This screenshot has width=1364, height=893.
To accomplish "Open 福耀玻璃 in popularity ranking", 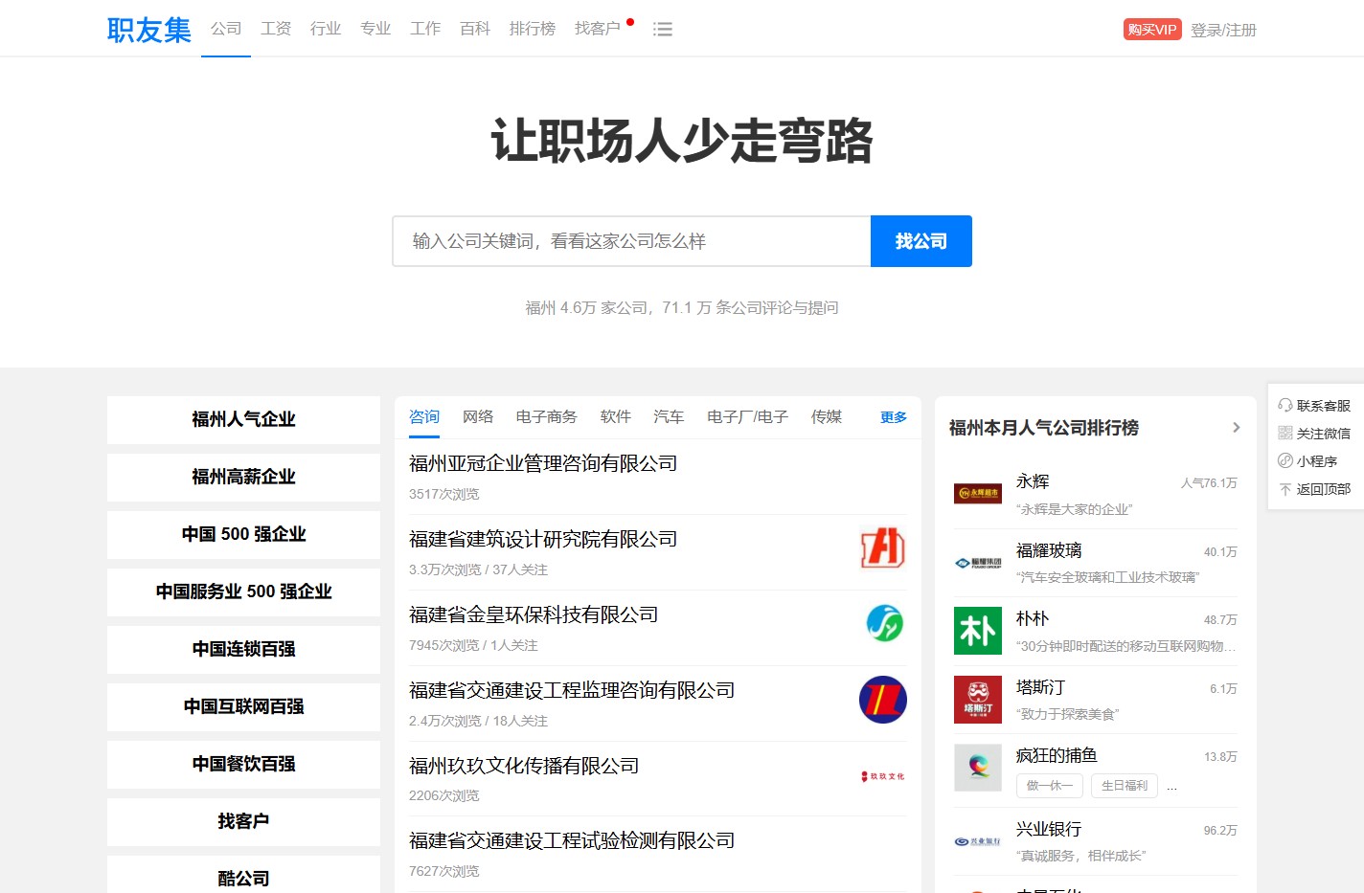I will [x=1049, y=550].
